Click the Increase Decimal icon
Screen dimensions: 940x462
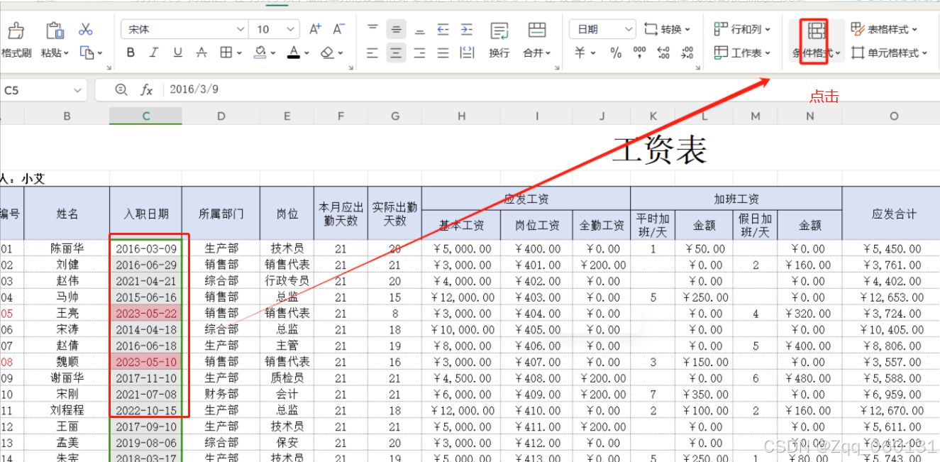pos(663,53)
